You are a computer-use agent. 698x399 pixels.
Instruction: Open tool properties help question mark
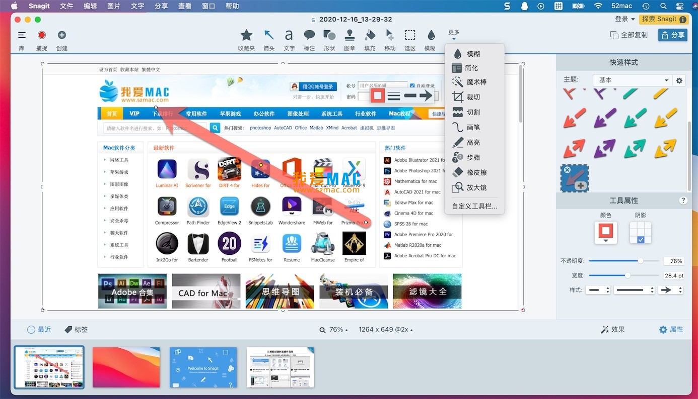pyautogui.click(x=683, y=201)
